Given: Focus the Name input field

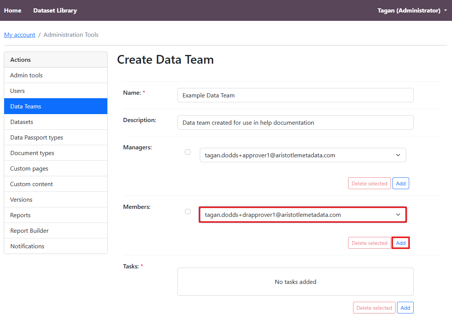Looking at the screenshot, I should click(x=295, y=96).
